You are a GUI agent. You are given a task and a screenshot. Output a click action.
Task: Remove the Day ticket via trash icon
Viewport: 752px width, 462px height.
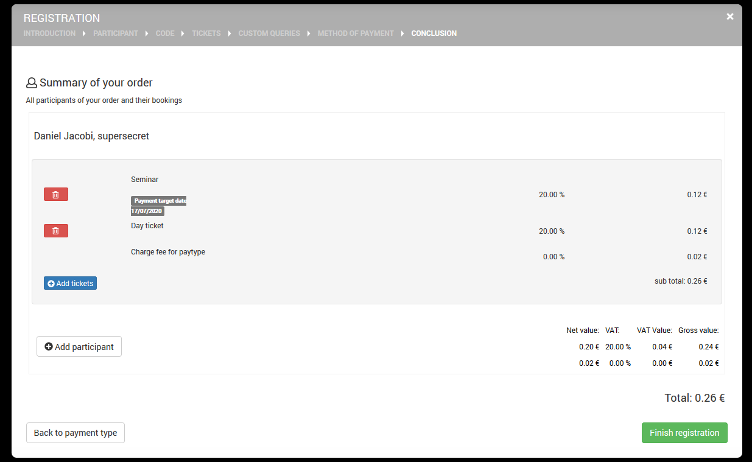[56, 231]
